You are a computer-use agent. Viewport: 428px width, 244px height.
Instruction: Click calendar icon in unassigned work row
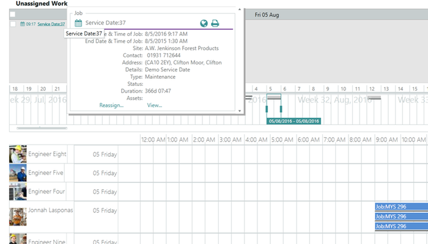[x=23, y=24]
